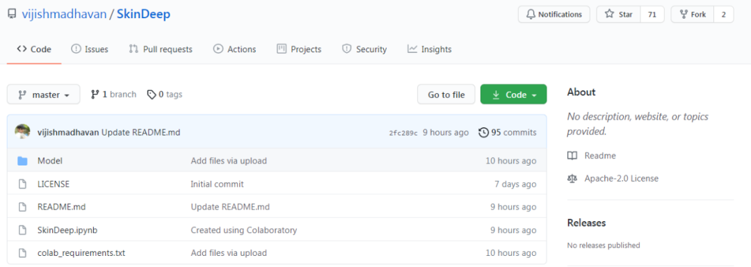Click the 9 hours ago timestamp for README.md
The width and height of the screenshot is (751, 267).
point(513,207)
